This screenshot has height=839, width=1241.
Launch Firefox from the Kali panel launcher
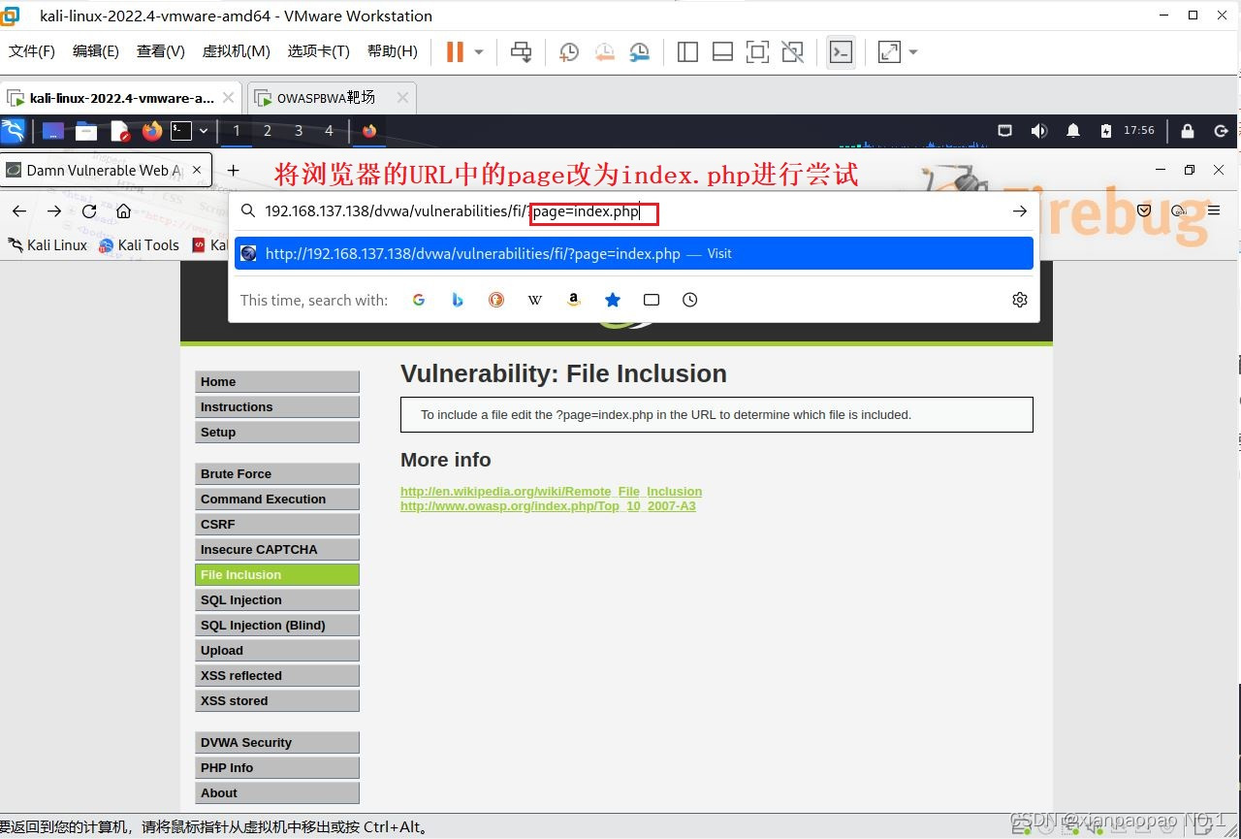tap(152, 131)
